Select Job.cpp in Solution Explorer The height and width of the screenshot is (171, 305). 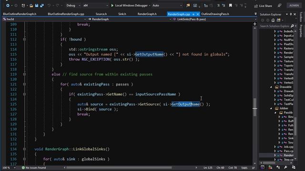click(x=288, y=147)
